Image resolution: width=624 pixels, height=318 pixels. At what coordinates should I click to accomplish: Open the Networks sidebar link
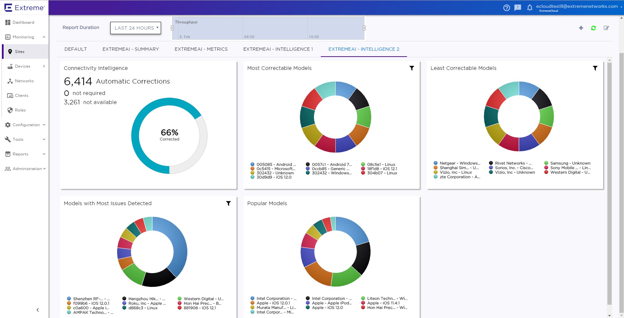(x=24, y=81)
